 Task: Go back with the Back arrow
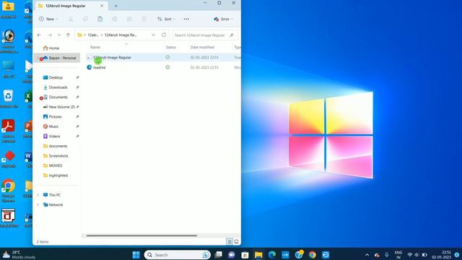(39, 35)
